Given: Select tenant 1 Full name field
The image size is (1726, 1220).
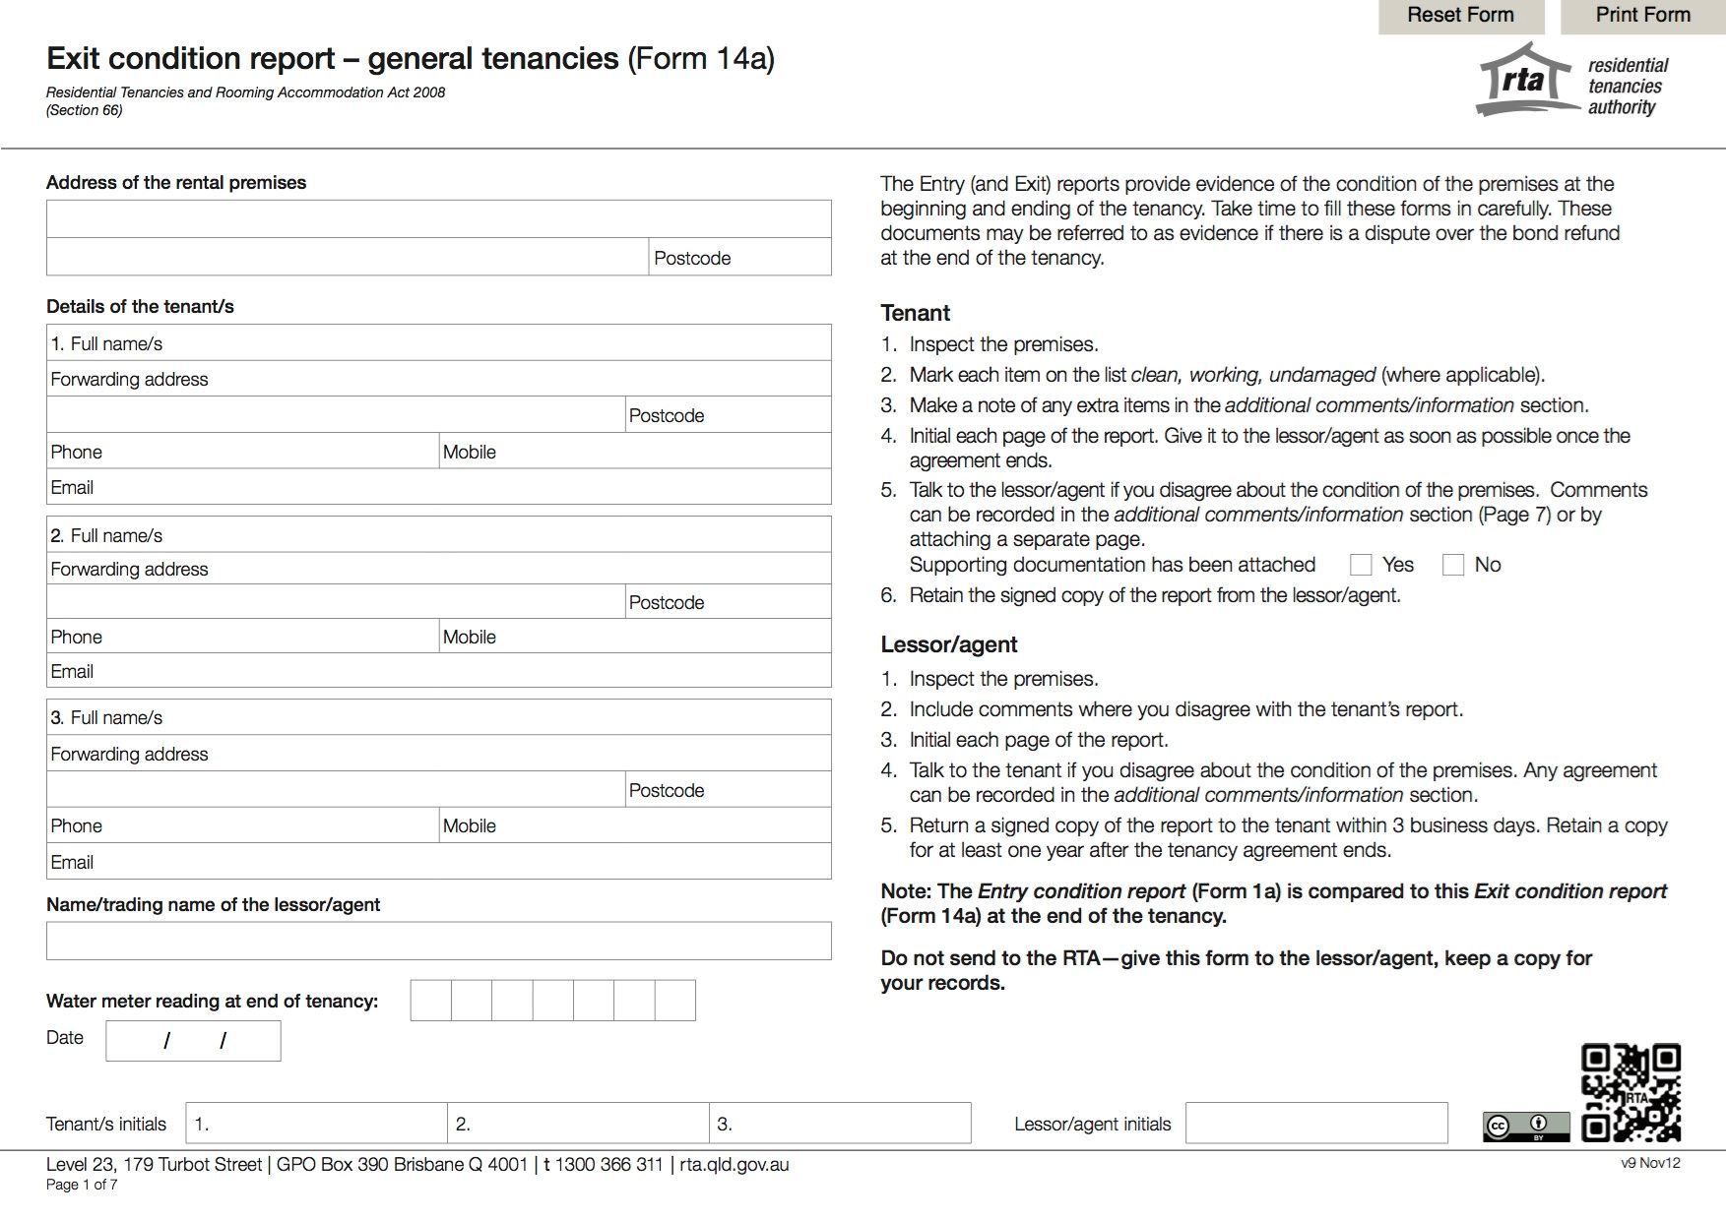Looking at the screenshot, I should tap(492, 343).
